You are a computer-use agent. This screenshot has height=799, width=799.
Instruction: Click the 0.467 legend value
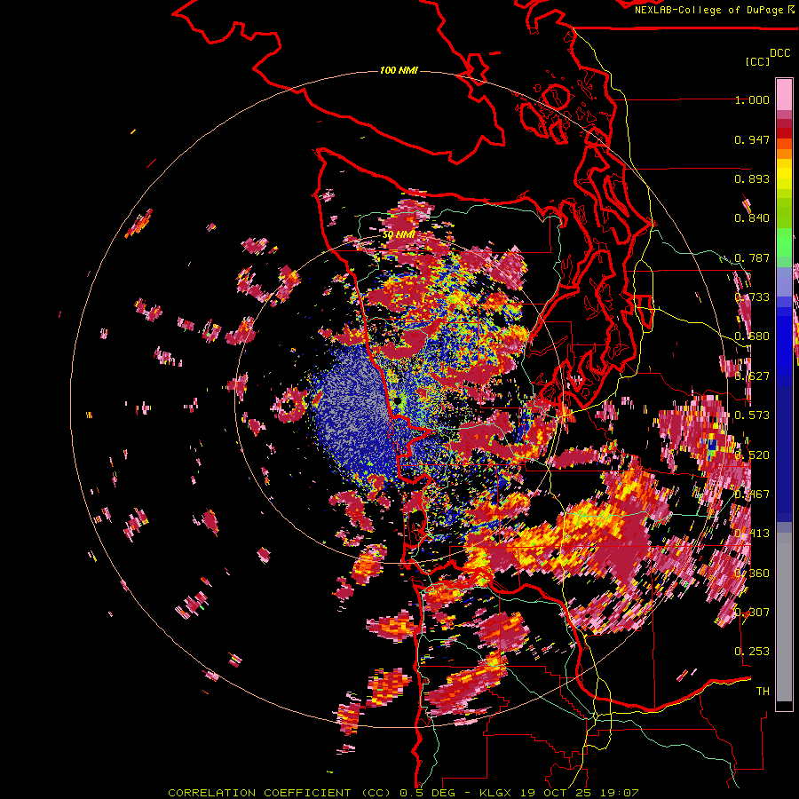tap(752, 494)
